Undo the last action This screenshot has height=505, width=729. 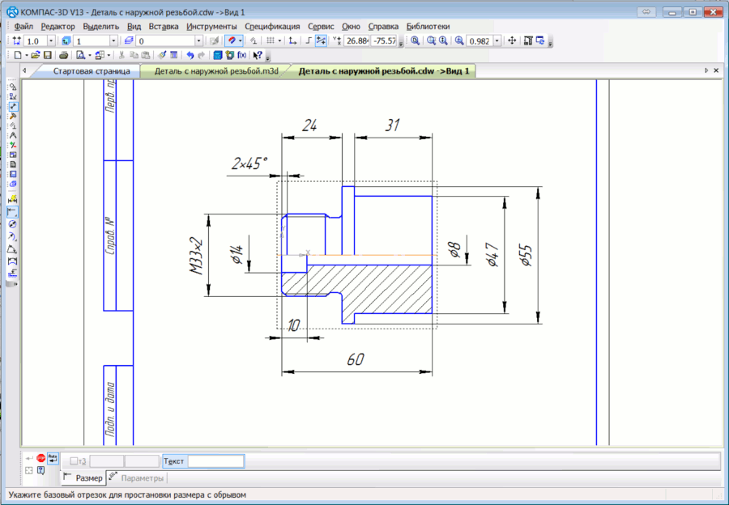click(190, 55)
